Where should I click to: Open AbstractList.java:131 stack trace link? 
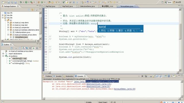[x=99, y=84]
